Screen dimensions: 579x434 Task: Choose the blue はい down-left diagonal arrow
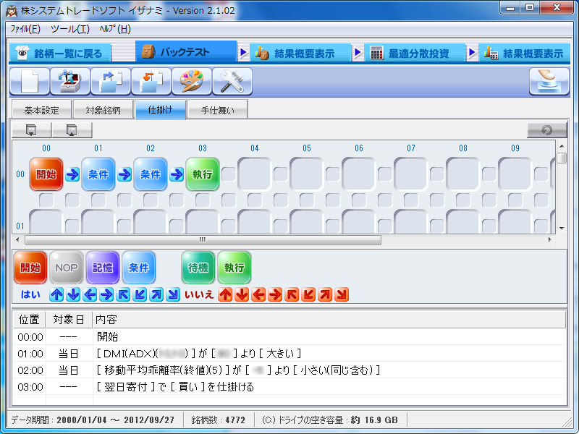140,294
